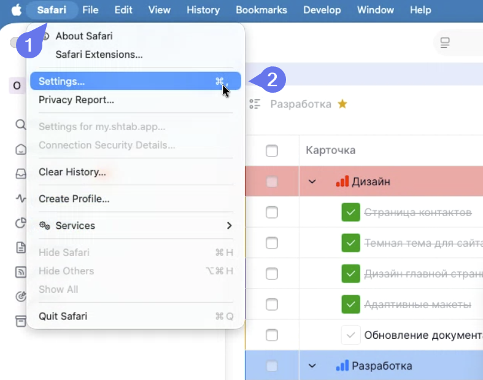Screen dimensions: 483x380
Task: Open the activity pulse icon in sidebar
Action: (21, 198)
